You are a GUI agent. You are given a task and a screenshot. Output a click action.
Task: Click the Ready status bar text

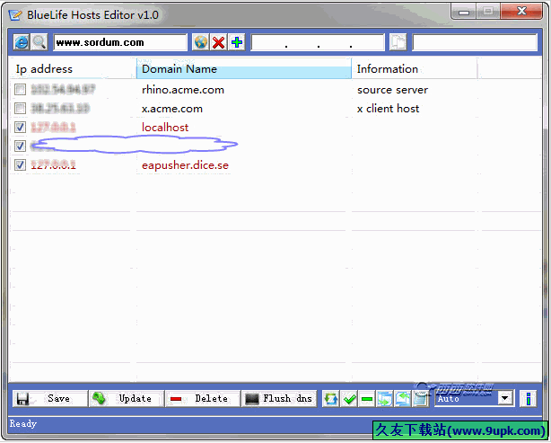click(x=23, y=423)
